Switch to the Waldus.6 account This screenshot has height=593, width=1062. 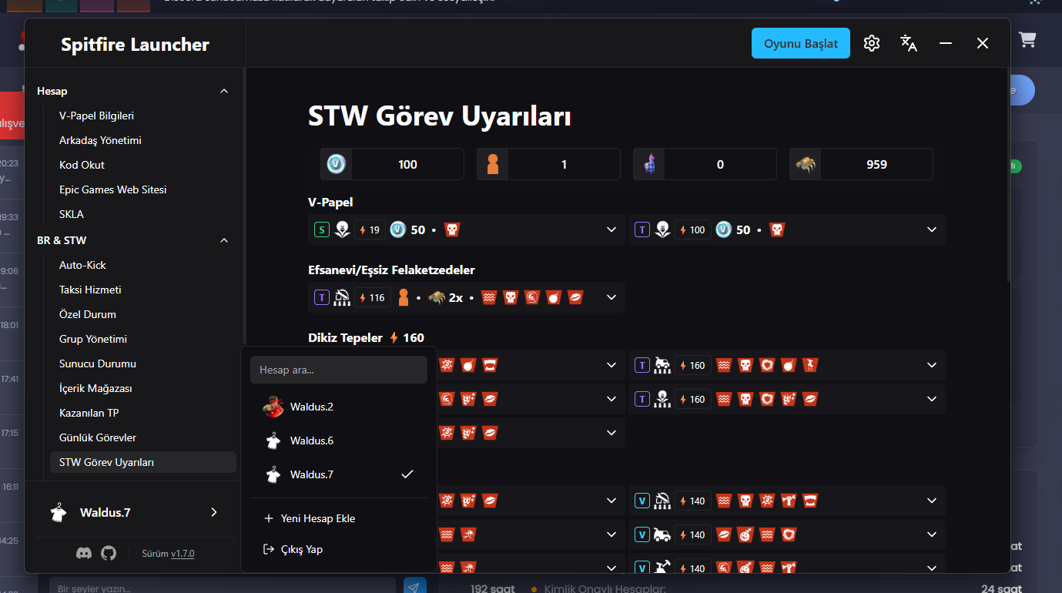tap(339, 441)
